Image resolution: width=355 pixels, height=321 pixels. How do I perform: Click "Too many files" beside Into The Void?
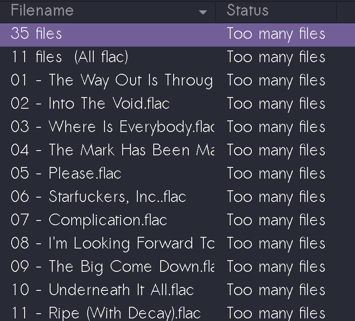(x=276, y=103)
